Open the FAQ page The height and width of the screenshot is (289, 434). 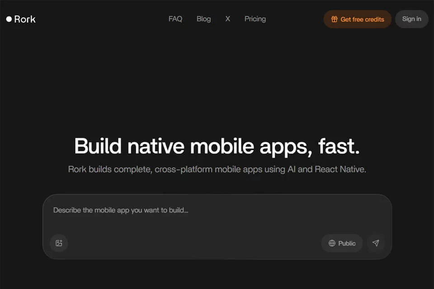[175, 19]
